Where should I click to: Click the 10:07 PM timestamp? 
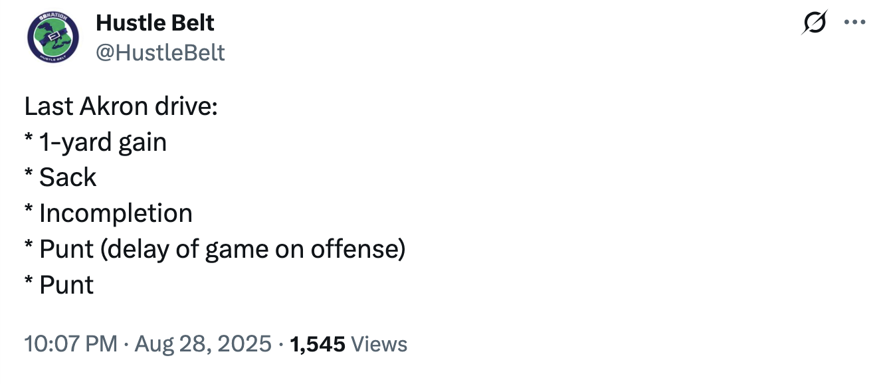[71, 343]
